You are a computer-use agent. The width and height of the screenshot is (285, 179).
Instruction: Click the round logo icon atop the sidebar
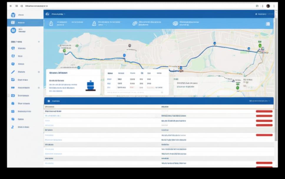pyautogui.click(x=13, y=15)
